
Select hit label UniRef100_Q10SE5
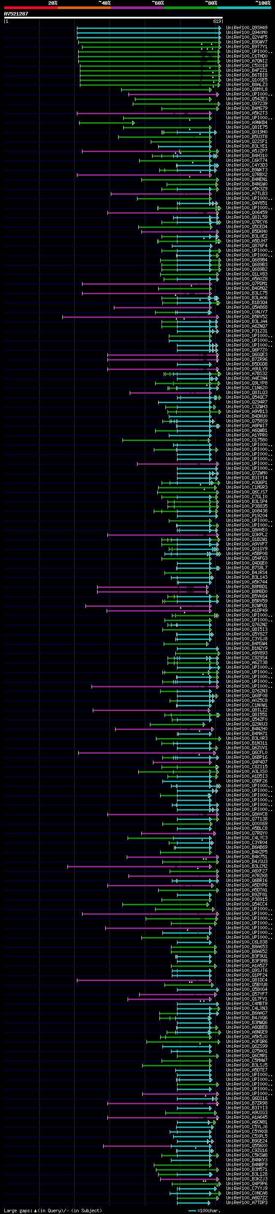[247, 80]
